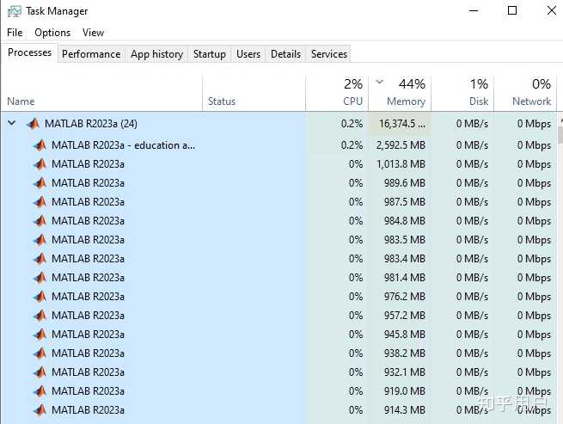Click MATLAB icon in the 932.1 MB row

point(40,372)
